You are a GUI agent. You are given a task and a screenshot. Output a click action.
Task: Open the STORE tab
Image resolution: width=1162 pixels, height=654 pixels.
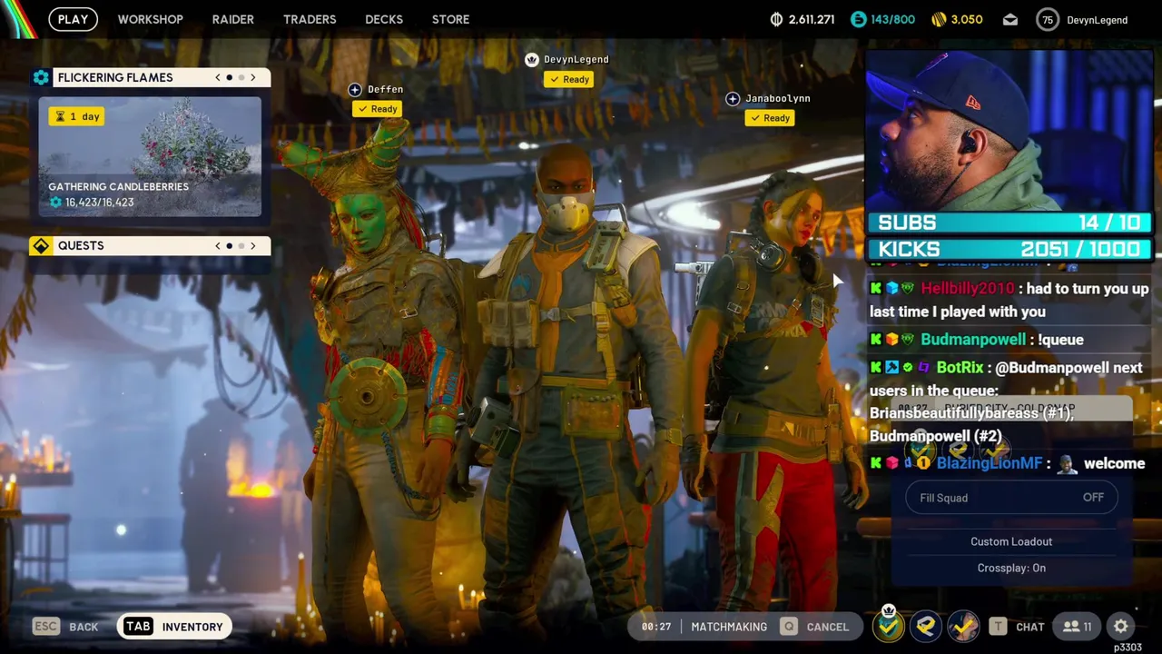[x=450, y=19]
